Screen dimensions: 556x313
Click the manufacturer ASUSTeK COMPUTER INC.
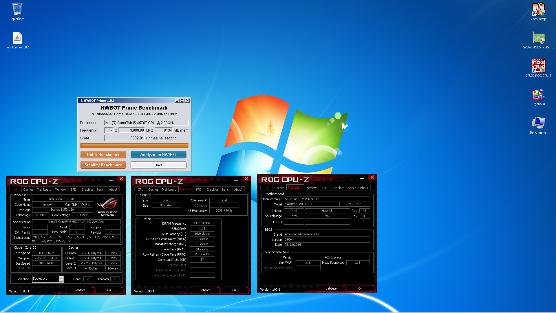[x=327, y=199]
